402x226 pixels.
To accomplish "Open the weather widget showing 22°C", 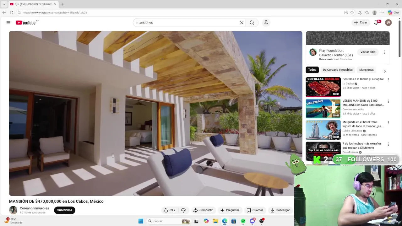I will point(13,221).
